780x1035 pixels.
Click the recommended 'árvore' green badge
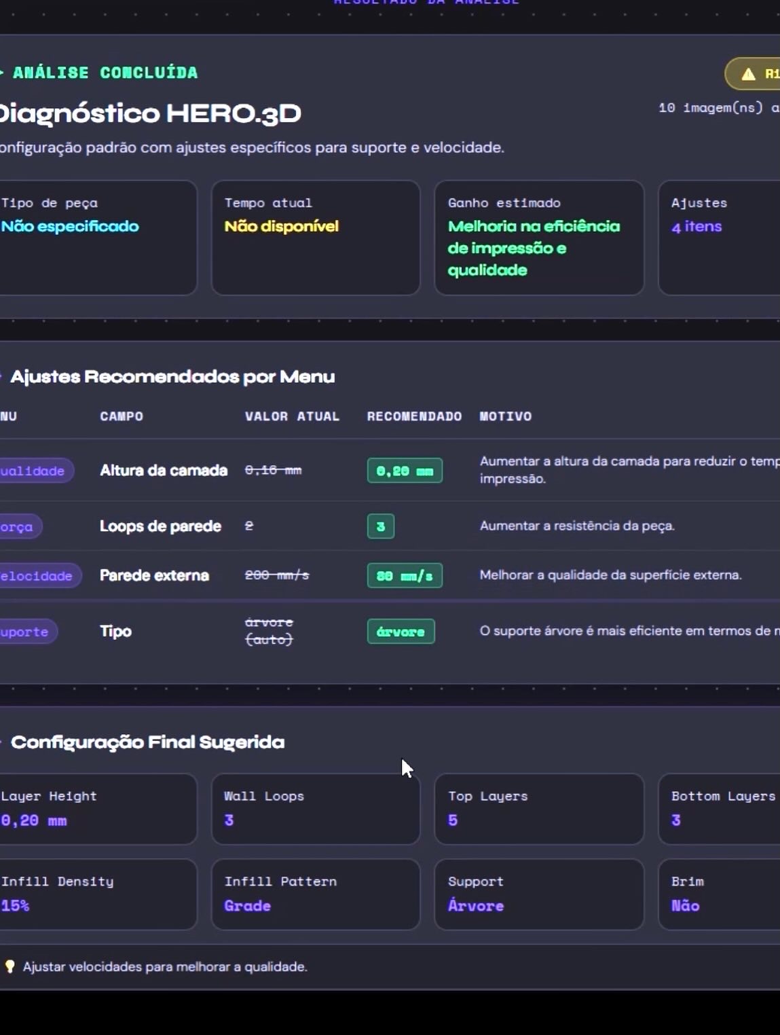[x=401, y=632]
